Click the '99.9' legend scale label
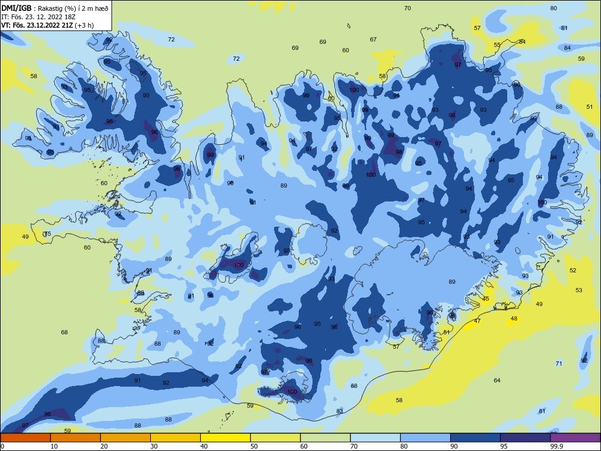 pos(556,446)
